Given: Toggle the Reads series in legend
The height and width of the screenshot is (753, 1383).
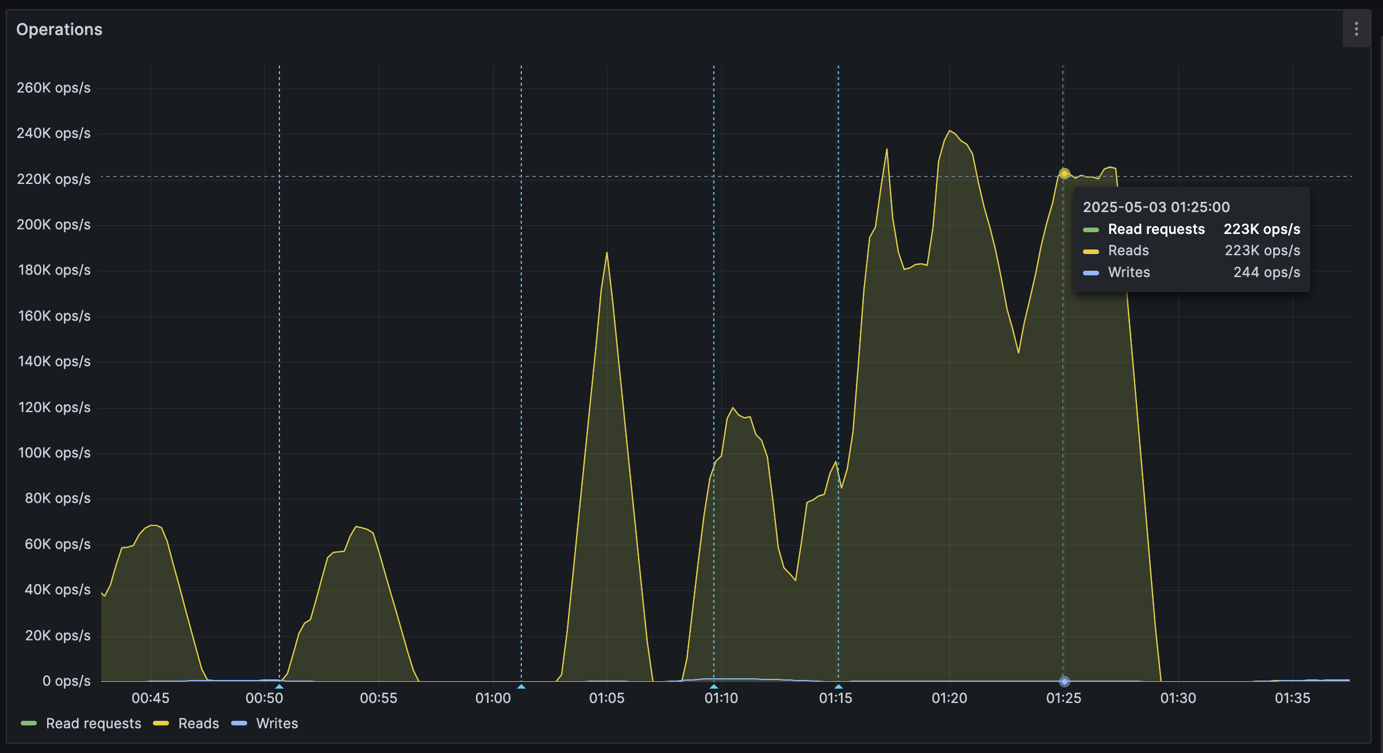Looking at the screenshot, I should coord(198,723).
